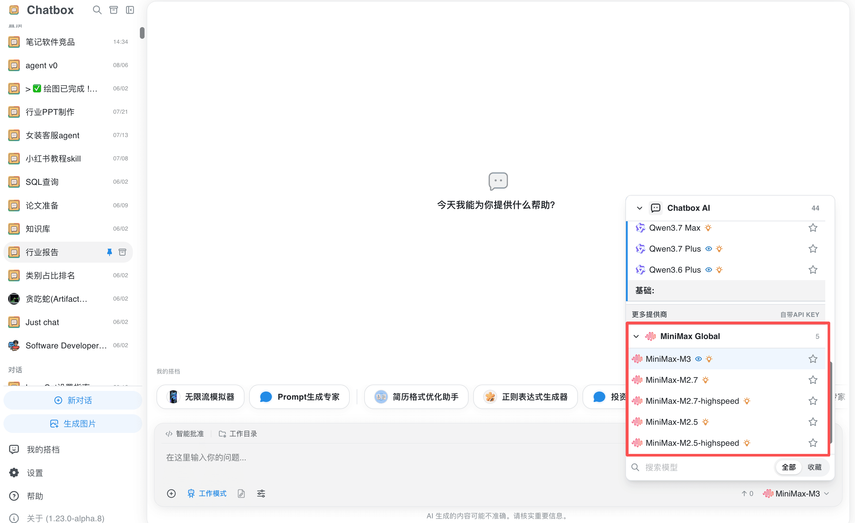The image size is (855, 523).
Task: Open the archive box icon in sidebar header
Action: [113, 10]
